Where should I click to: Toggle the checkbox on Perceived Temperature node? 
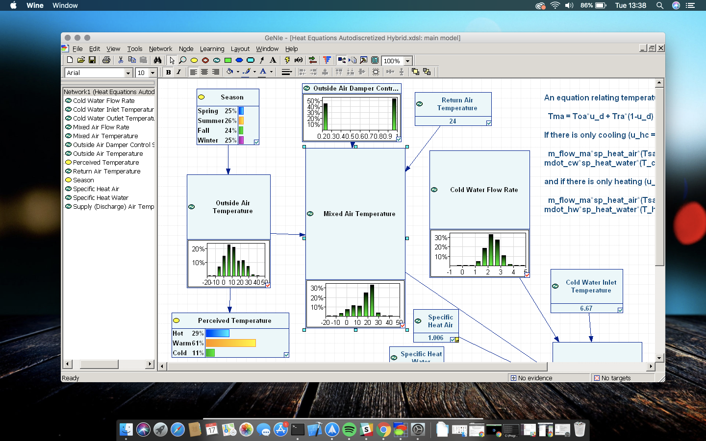coord(286,354)
